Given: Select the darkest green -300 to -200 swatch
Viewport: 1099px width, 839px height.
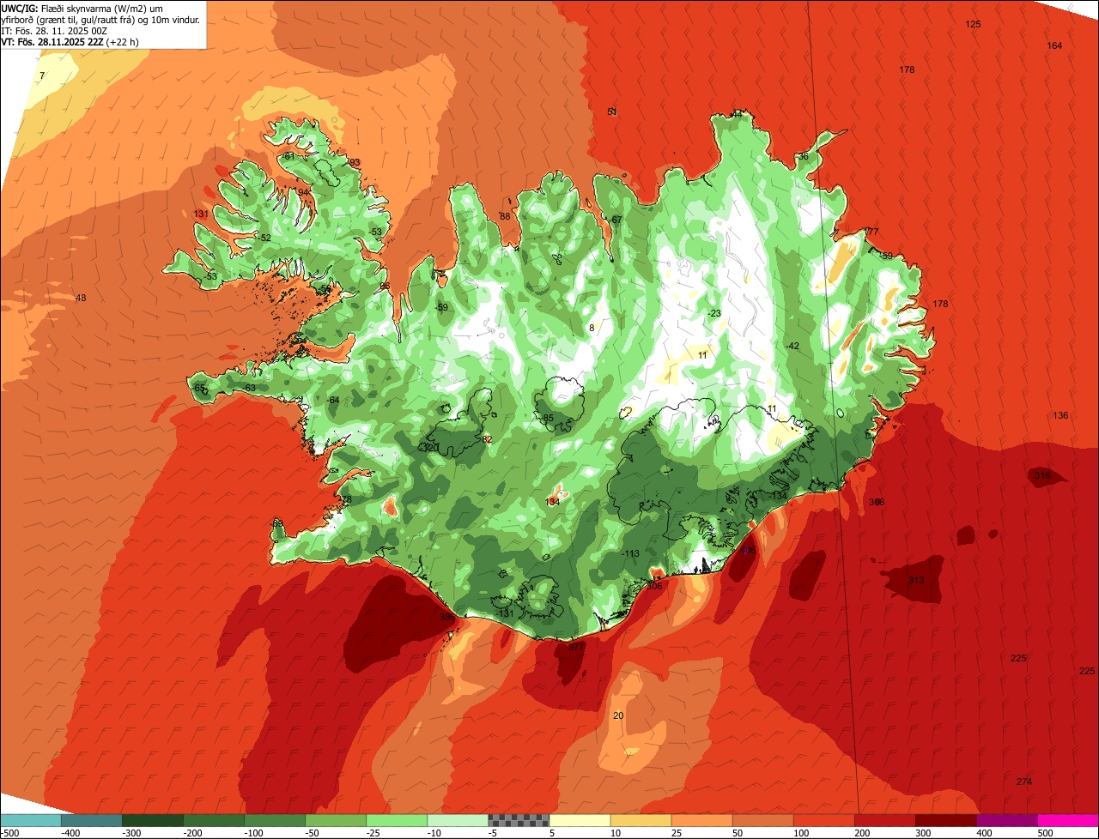Looking at the screenshot, I should [x=153, y=820].
